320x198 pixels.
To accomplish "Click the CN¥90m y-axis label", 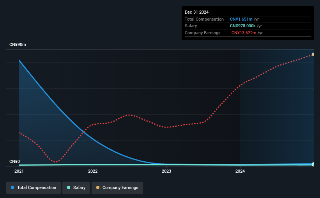I will pos(18,45).
